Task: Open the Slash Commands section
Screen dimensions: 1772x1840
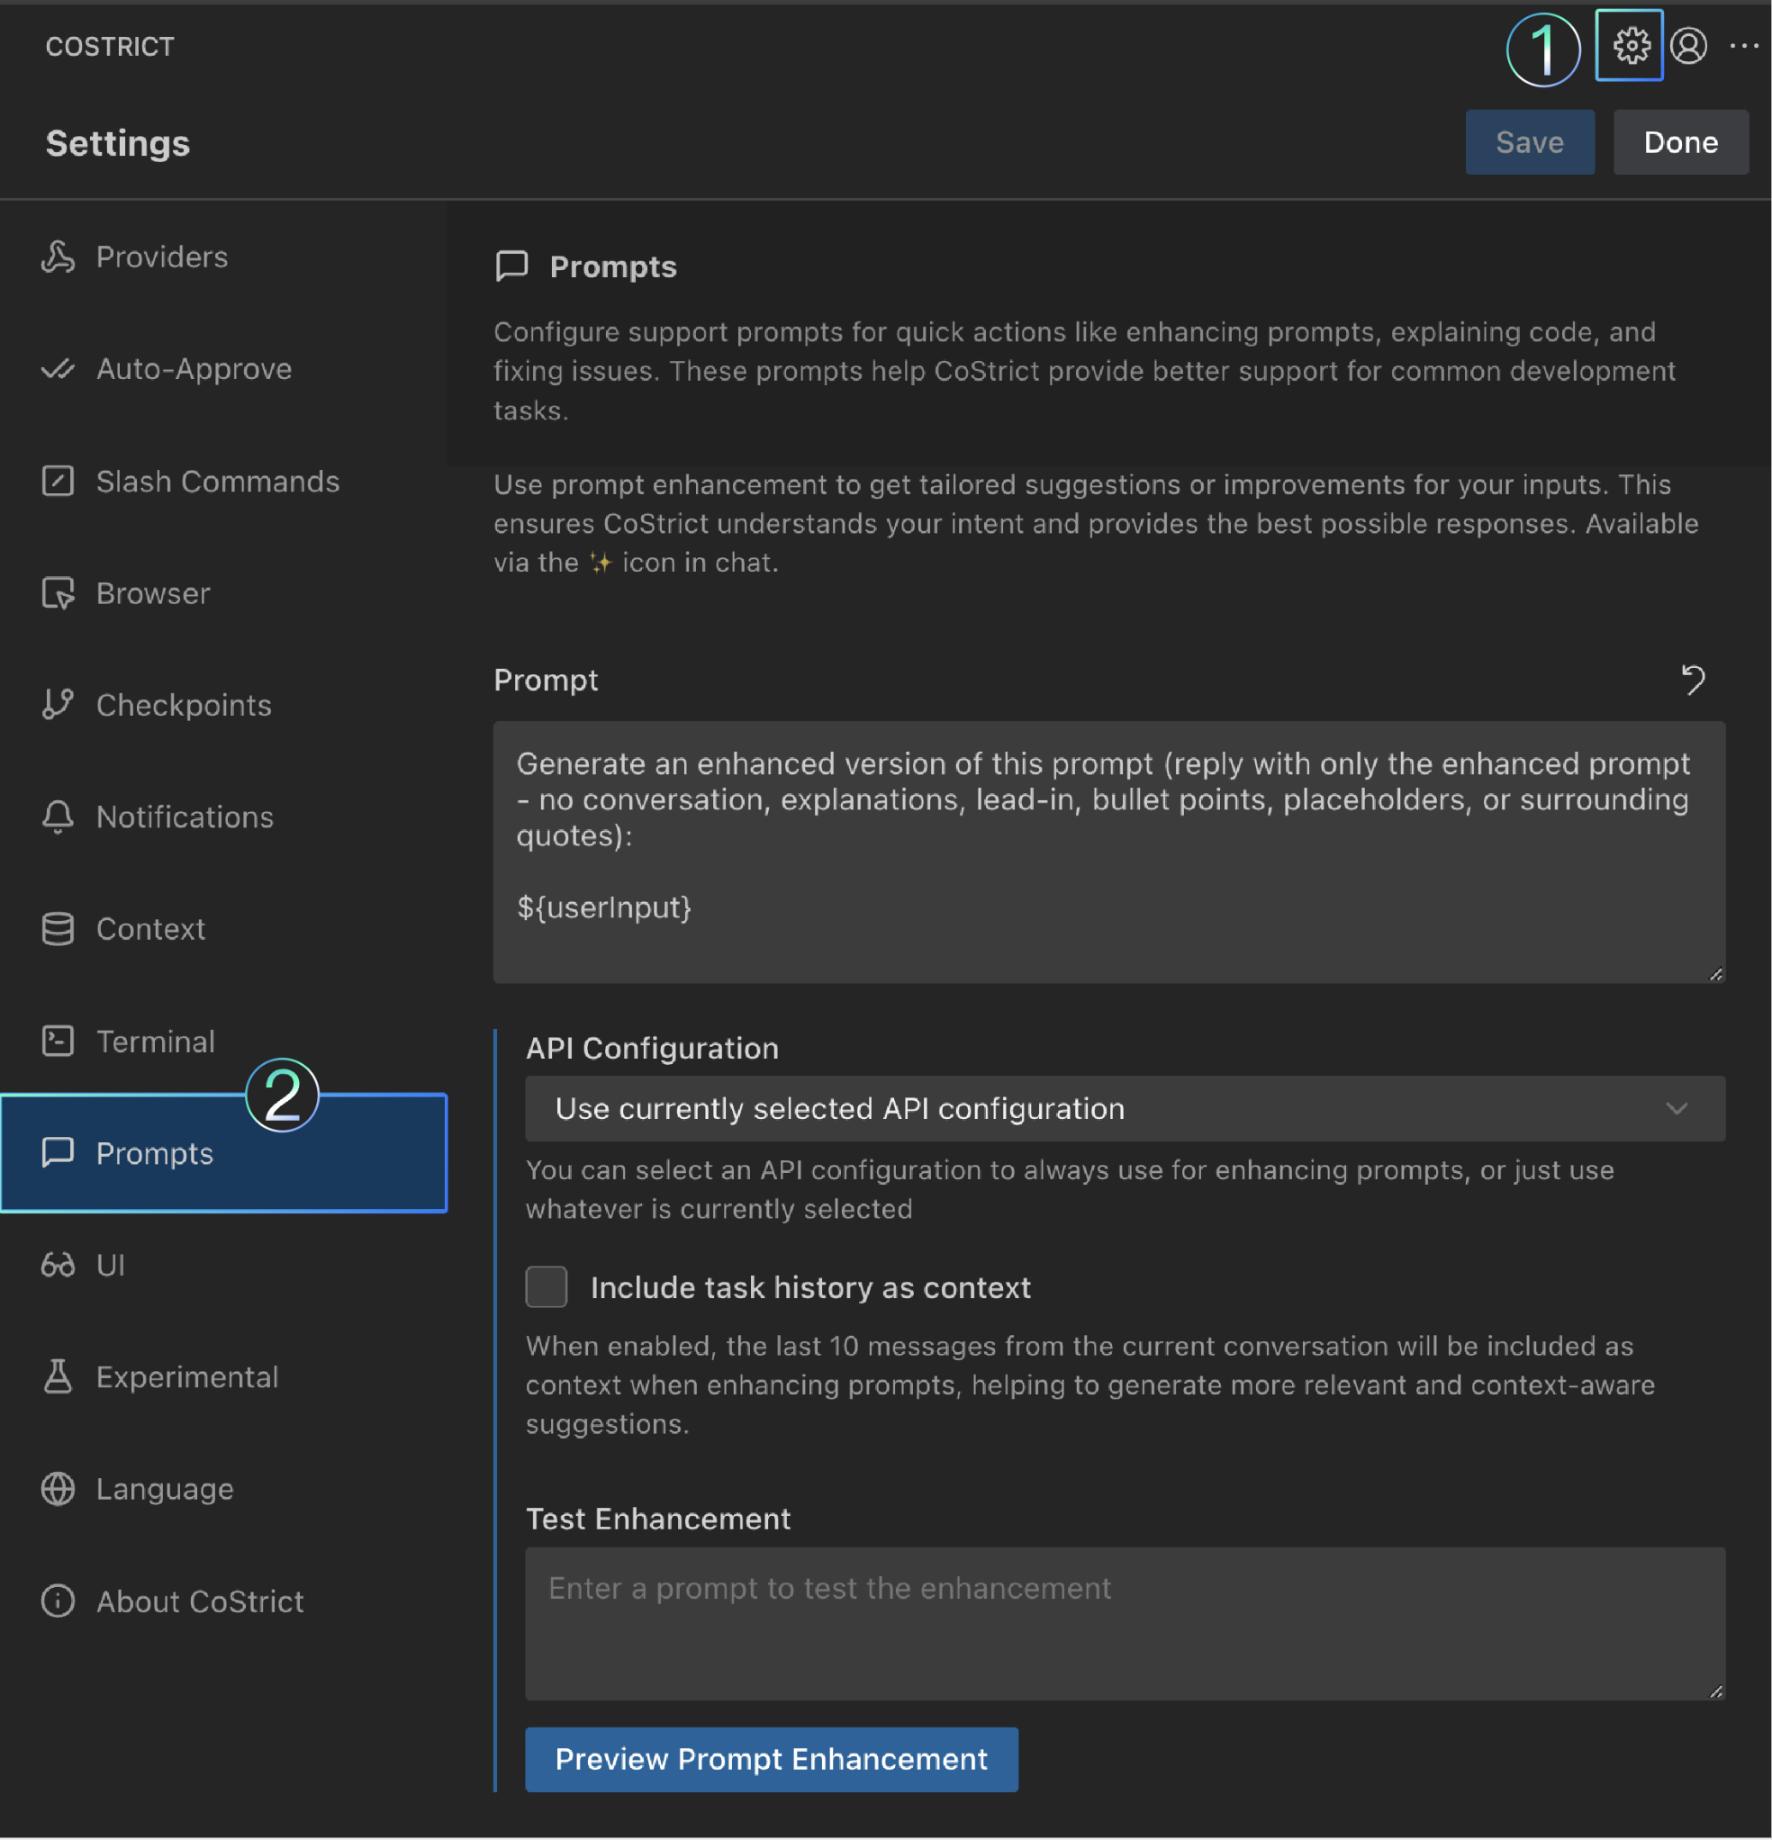Action: (217, 482)
